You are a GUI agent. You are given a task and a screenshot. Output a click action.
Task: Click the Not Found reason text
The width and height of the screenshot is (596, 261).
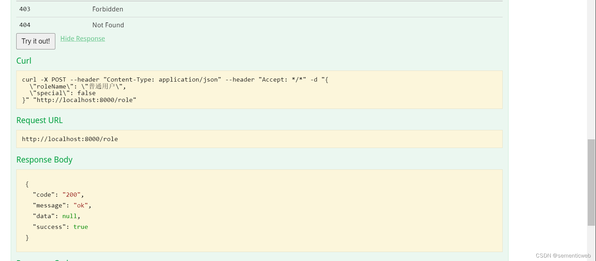coord(108,25)
